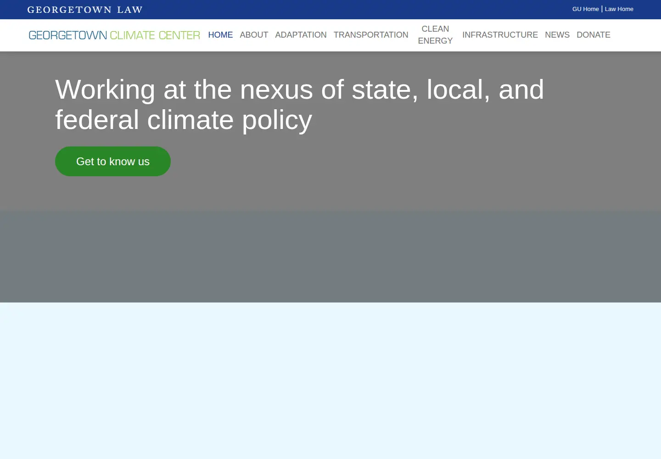Screen dimensions: 661x459
Task: Open the Law Home link
Action: tap(619, 9)
